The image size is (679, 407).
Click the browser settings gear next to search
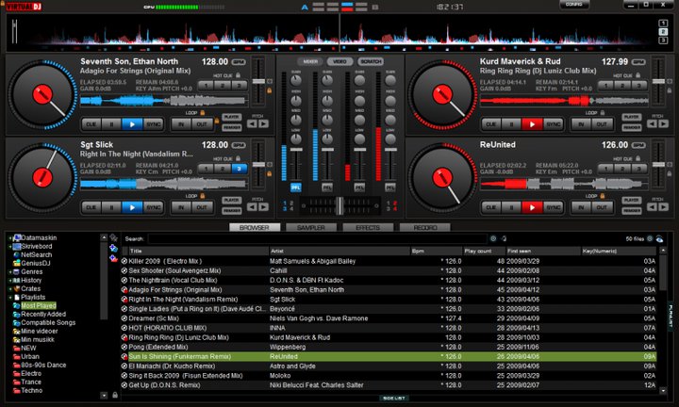tap(493, 238)
